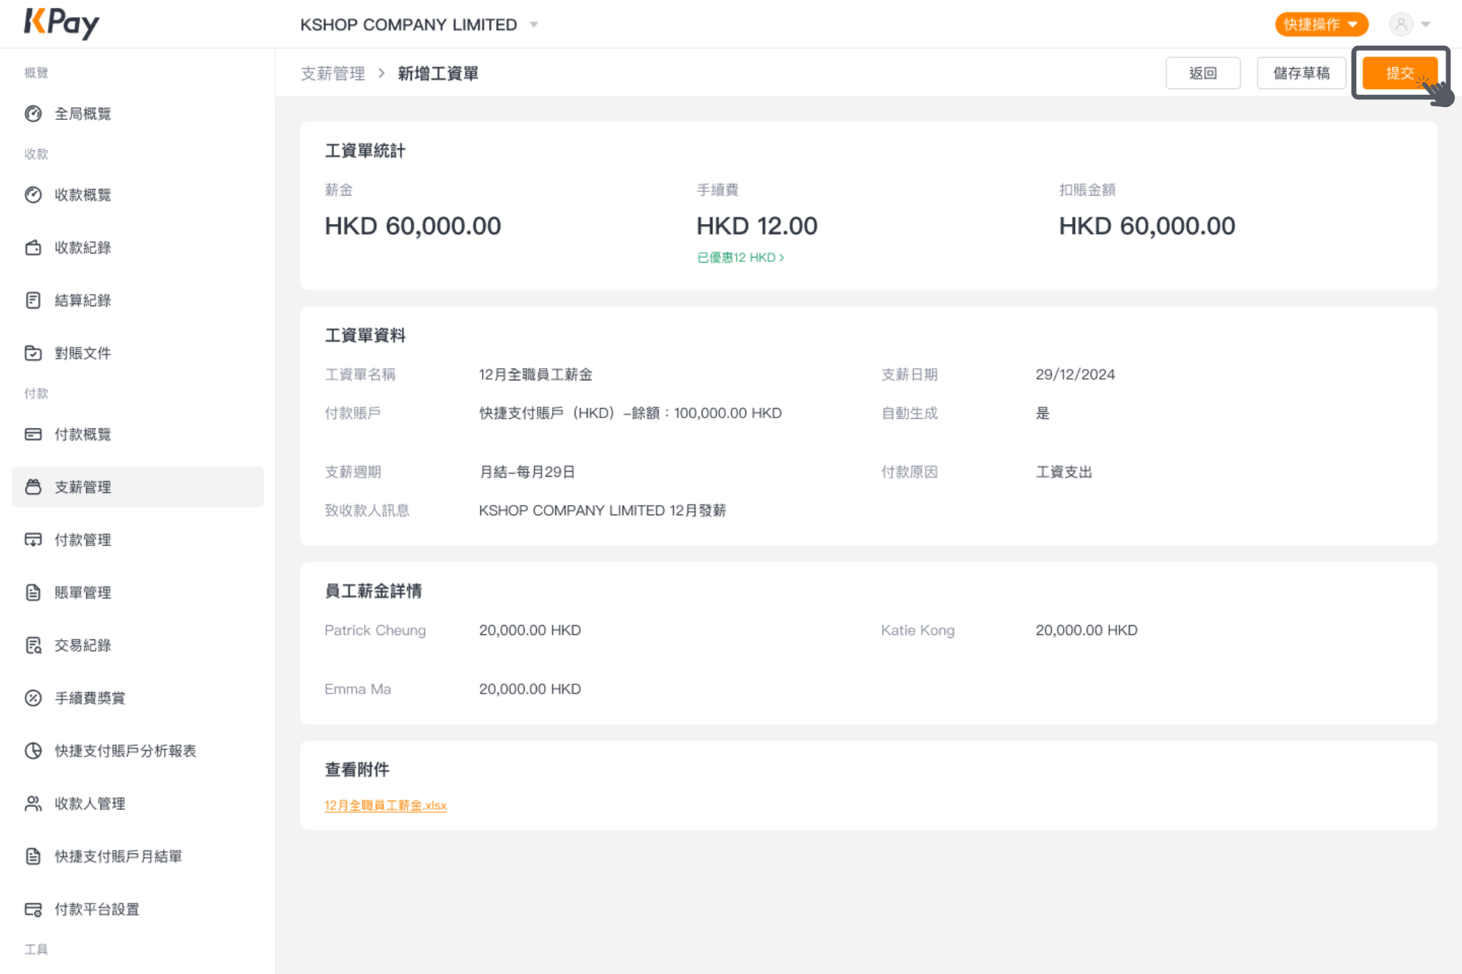Click 支薪管理 breadcrumb link
1462x974 pixels.
click(333, 73)
